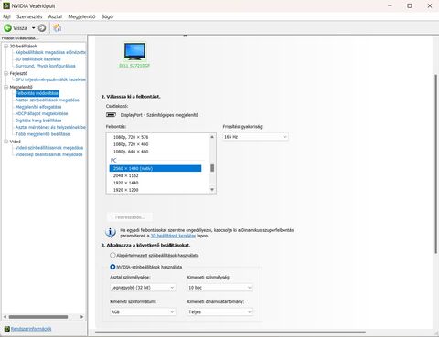Click the main panel vertical scrollbar
Image resolution: width=439 pixels, height=337 pixels.
[436, 163]
